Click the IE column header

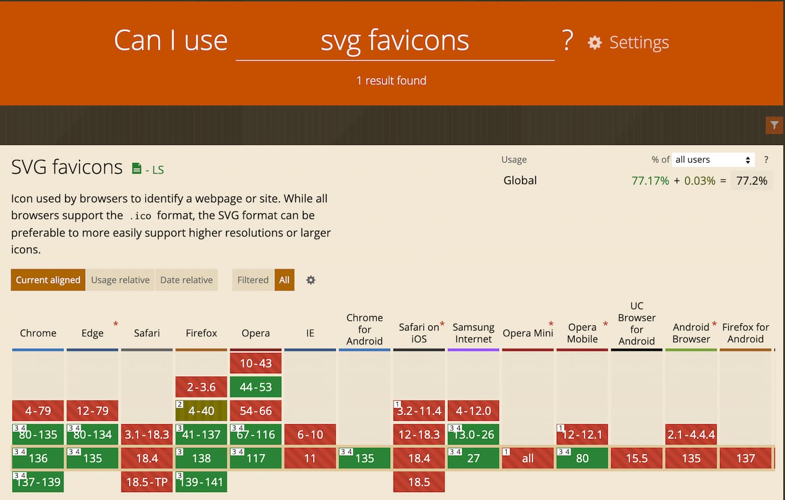pyautogui.click(x=310, y=333)
